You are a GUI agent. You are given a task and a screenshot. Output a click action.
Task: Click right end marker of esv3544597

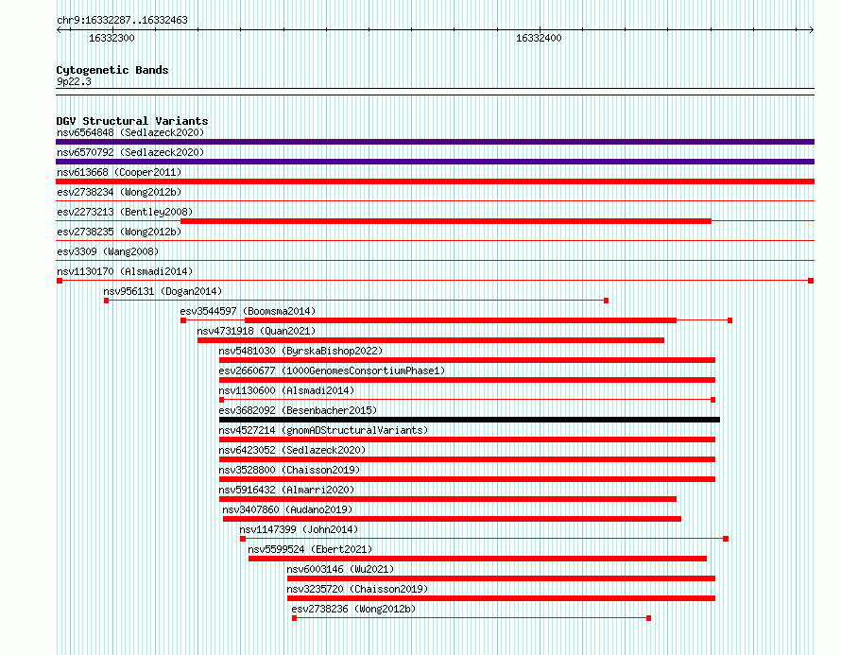[x=730, y=320]
